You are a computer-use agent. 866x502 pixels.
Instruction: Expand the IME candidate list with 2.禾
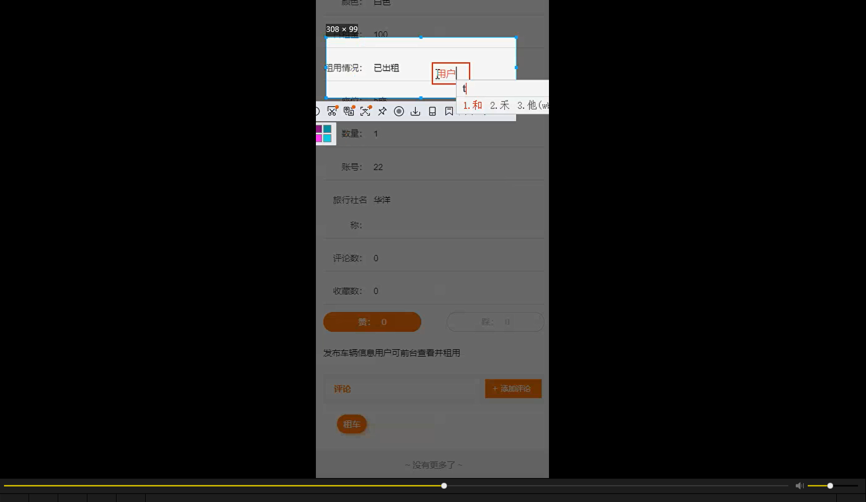[x=499, y=105]
